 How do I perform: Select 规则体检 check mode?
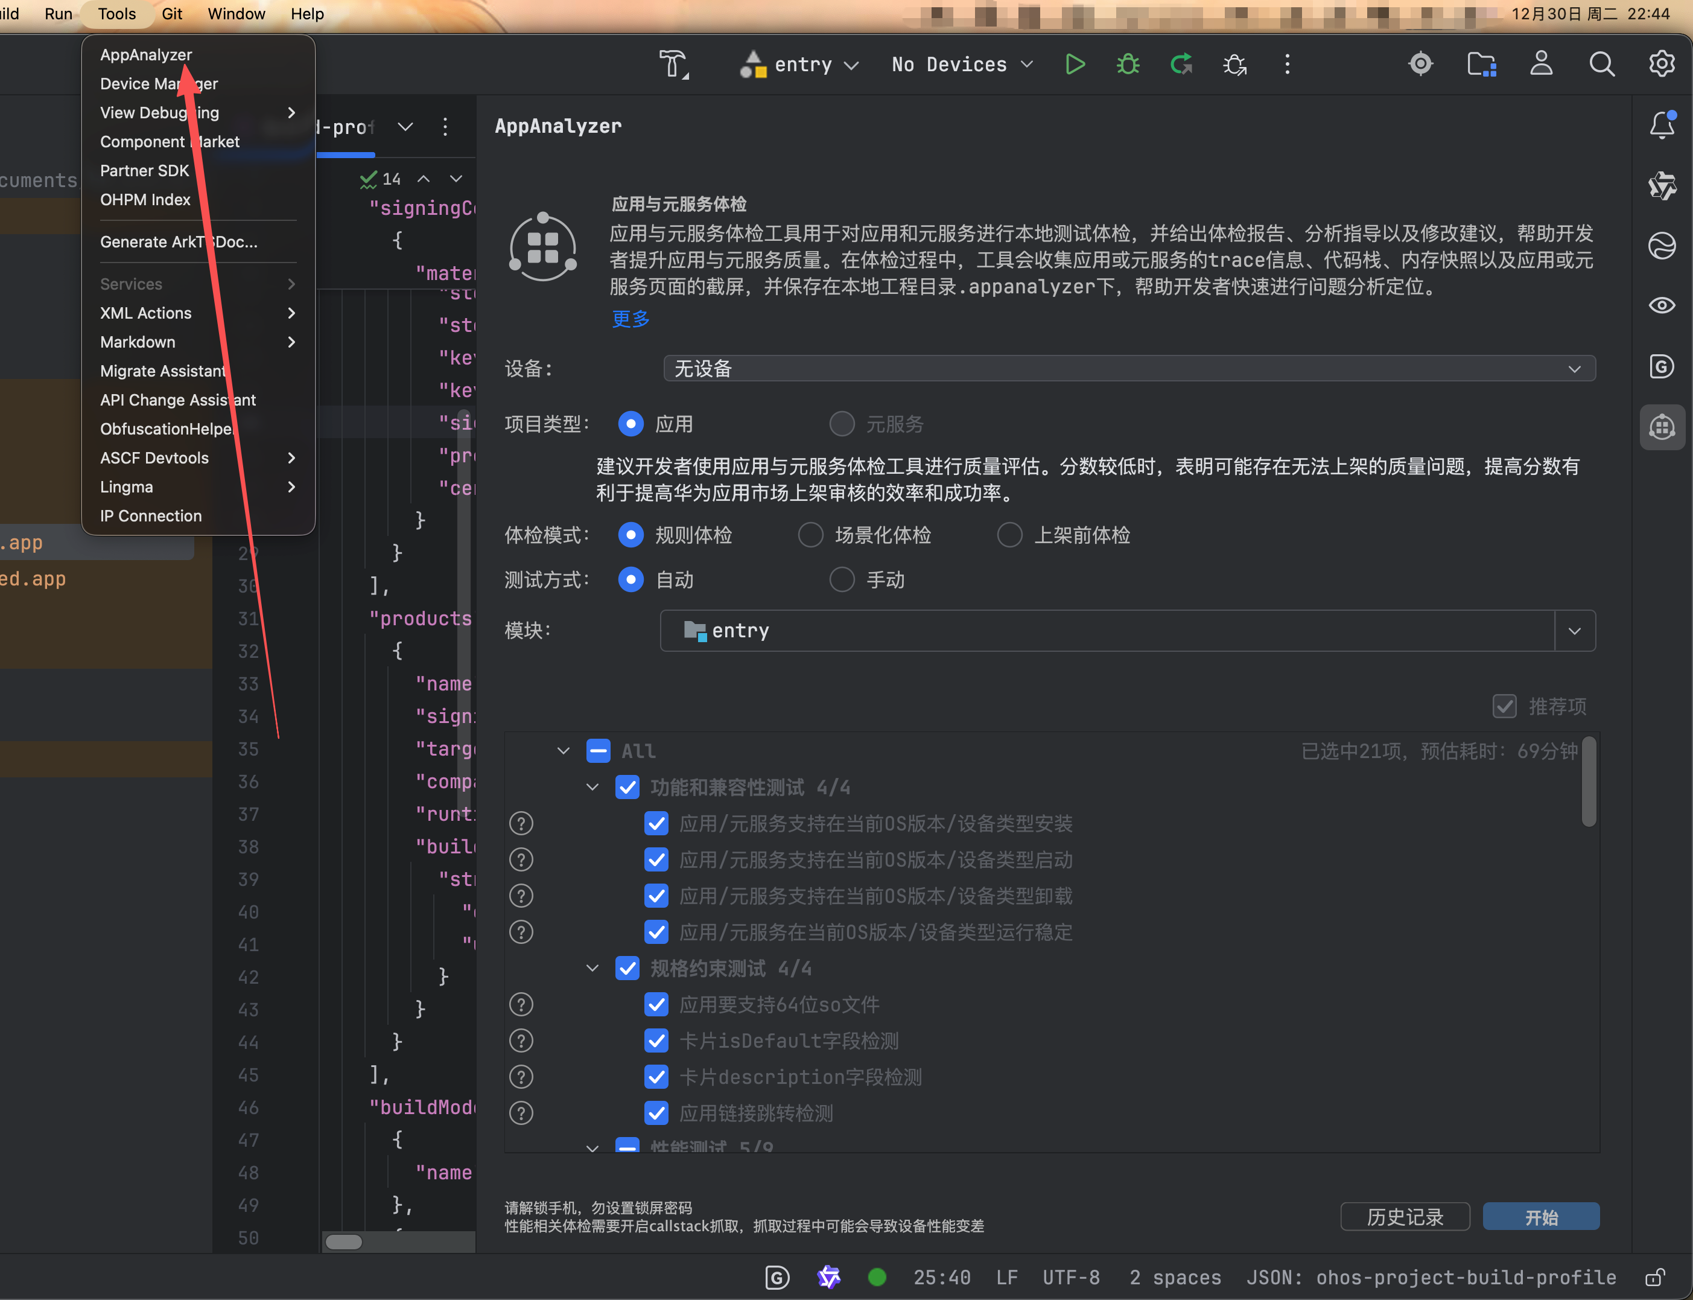pyautogui.click(x=631, y=535)
